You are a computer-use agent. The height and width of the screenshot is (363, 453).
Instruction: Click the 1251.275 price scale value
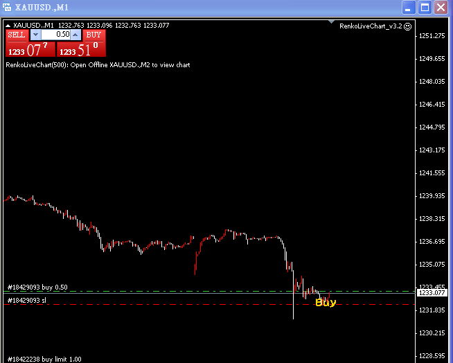[432, 36]
